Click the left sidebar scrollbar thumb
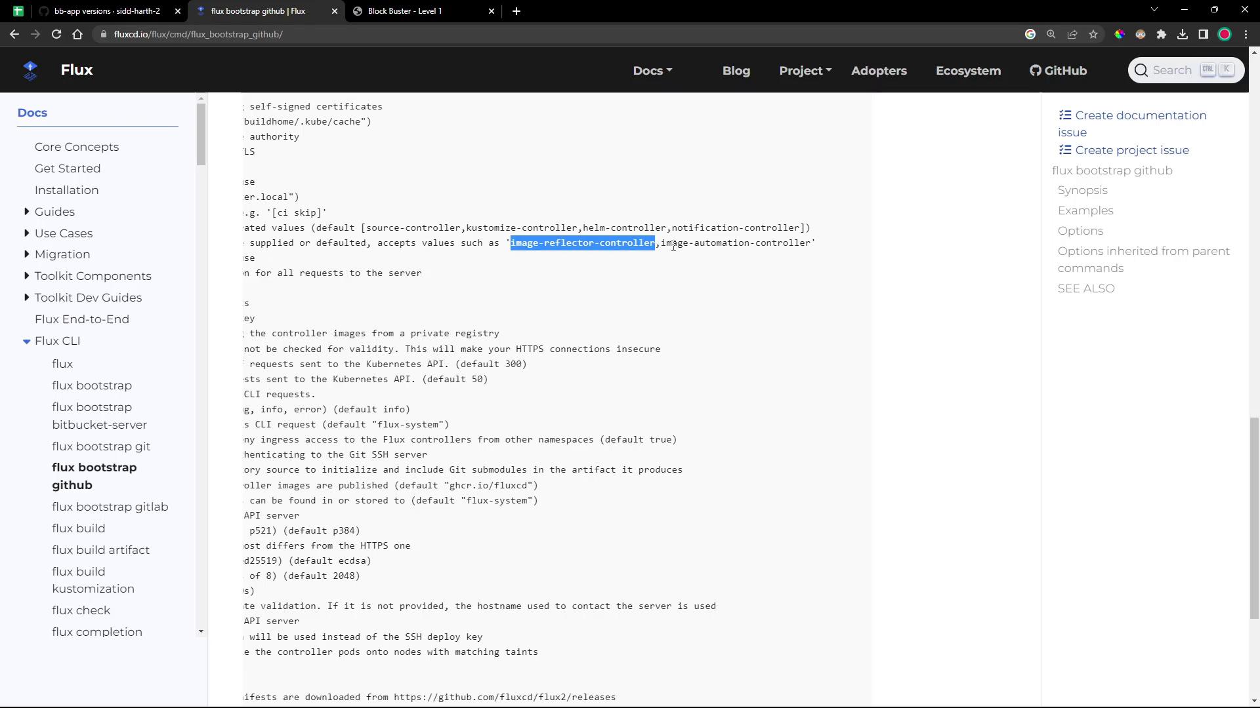 201,134
